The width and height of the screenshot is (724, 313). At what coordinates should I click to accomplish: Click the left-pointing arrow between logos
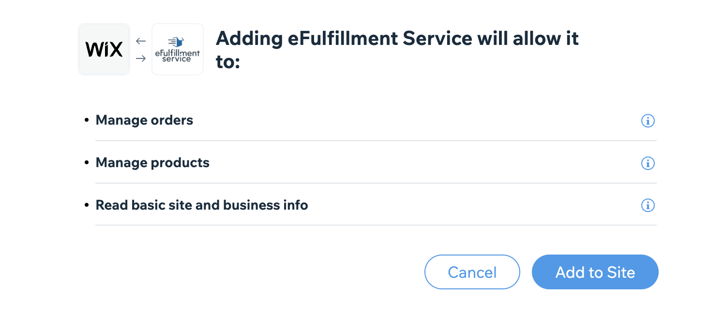pyautogui.click(x=141, y=41)
